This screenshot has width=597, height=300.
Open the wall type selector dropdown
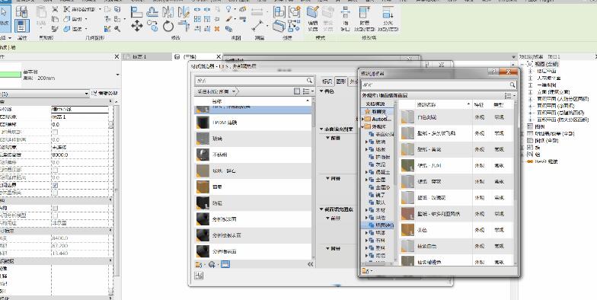point(117,75)
